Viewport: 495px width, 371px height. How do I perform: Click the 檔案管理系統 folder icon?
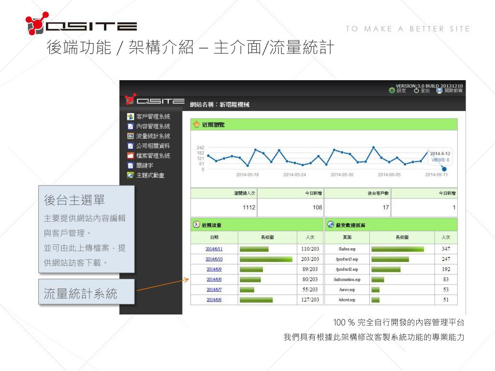pos(131,156)
